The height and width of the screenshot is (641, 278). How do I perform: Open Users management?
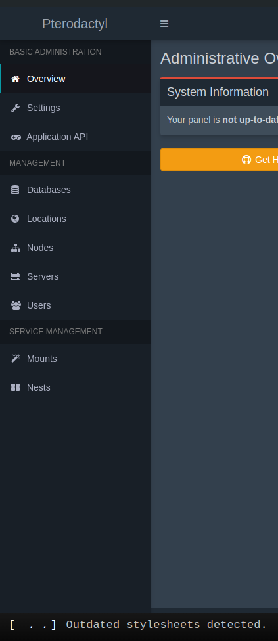[75, 306]
